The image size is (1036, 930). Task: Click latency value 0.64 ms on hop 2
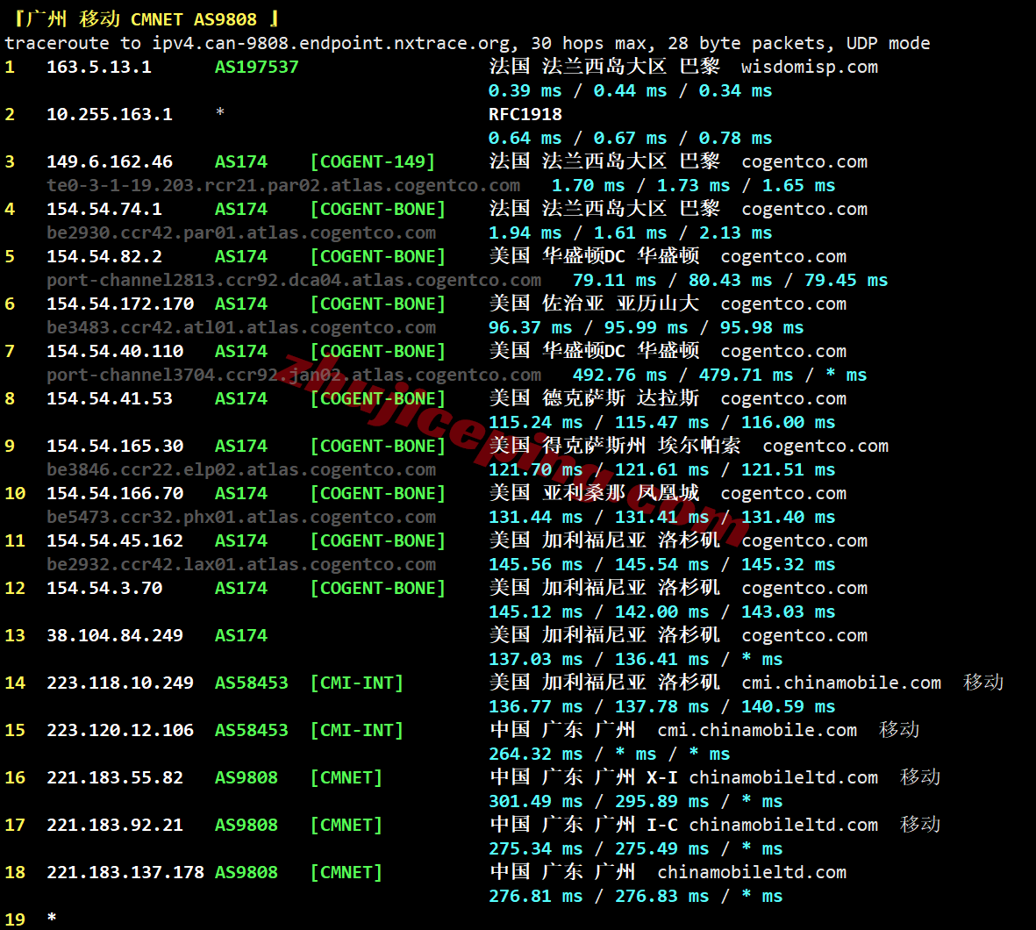[525, 138]
